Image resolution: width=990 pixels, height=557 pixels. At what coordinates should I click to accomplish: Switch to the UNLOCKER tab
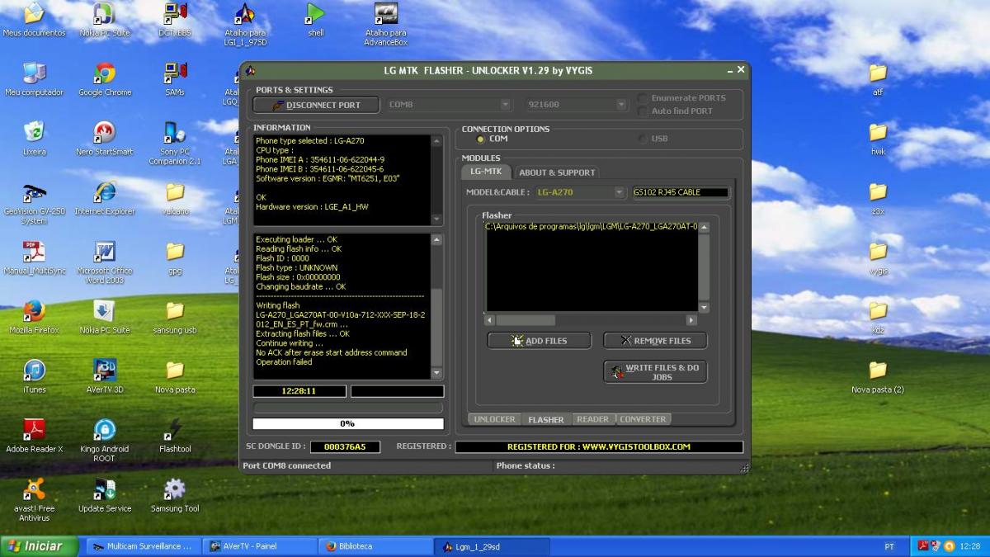pos(494,419)
